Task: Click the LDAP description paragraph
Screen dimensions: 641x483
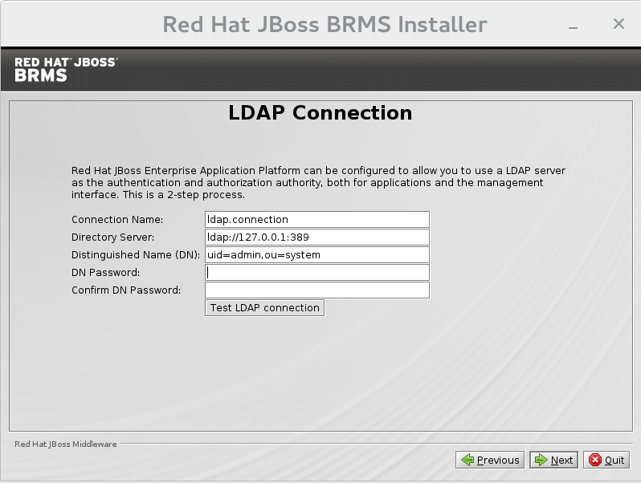Action: pos(318,182)
